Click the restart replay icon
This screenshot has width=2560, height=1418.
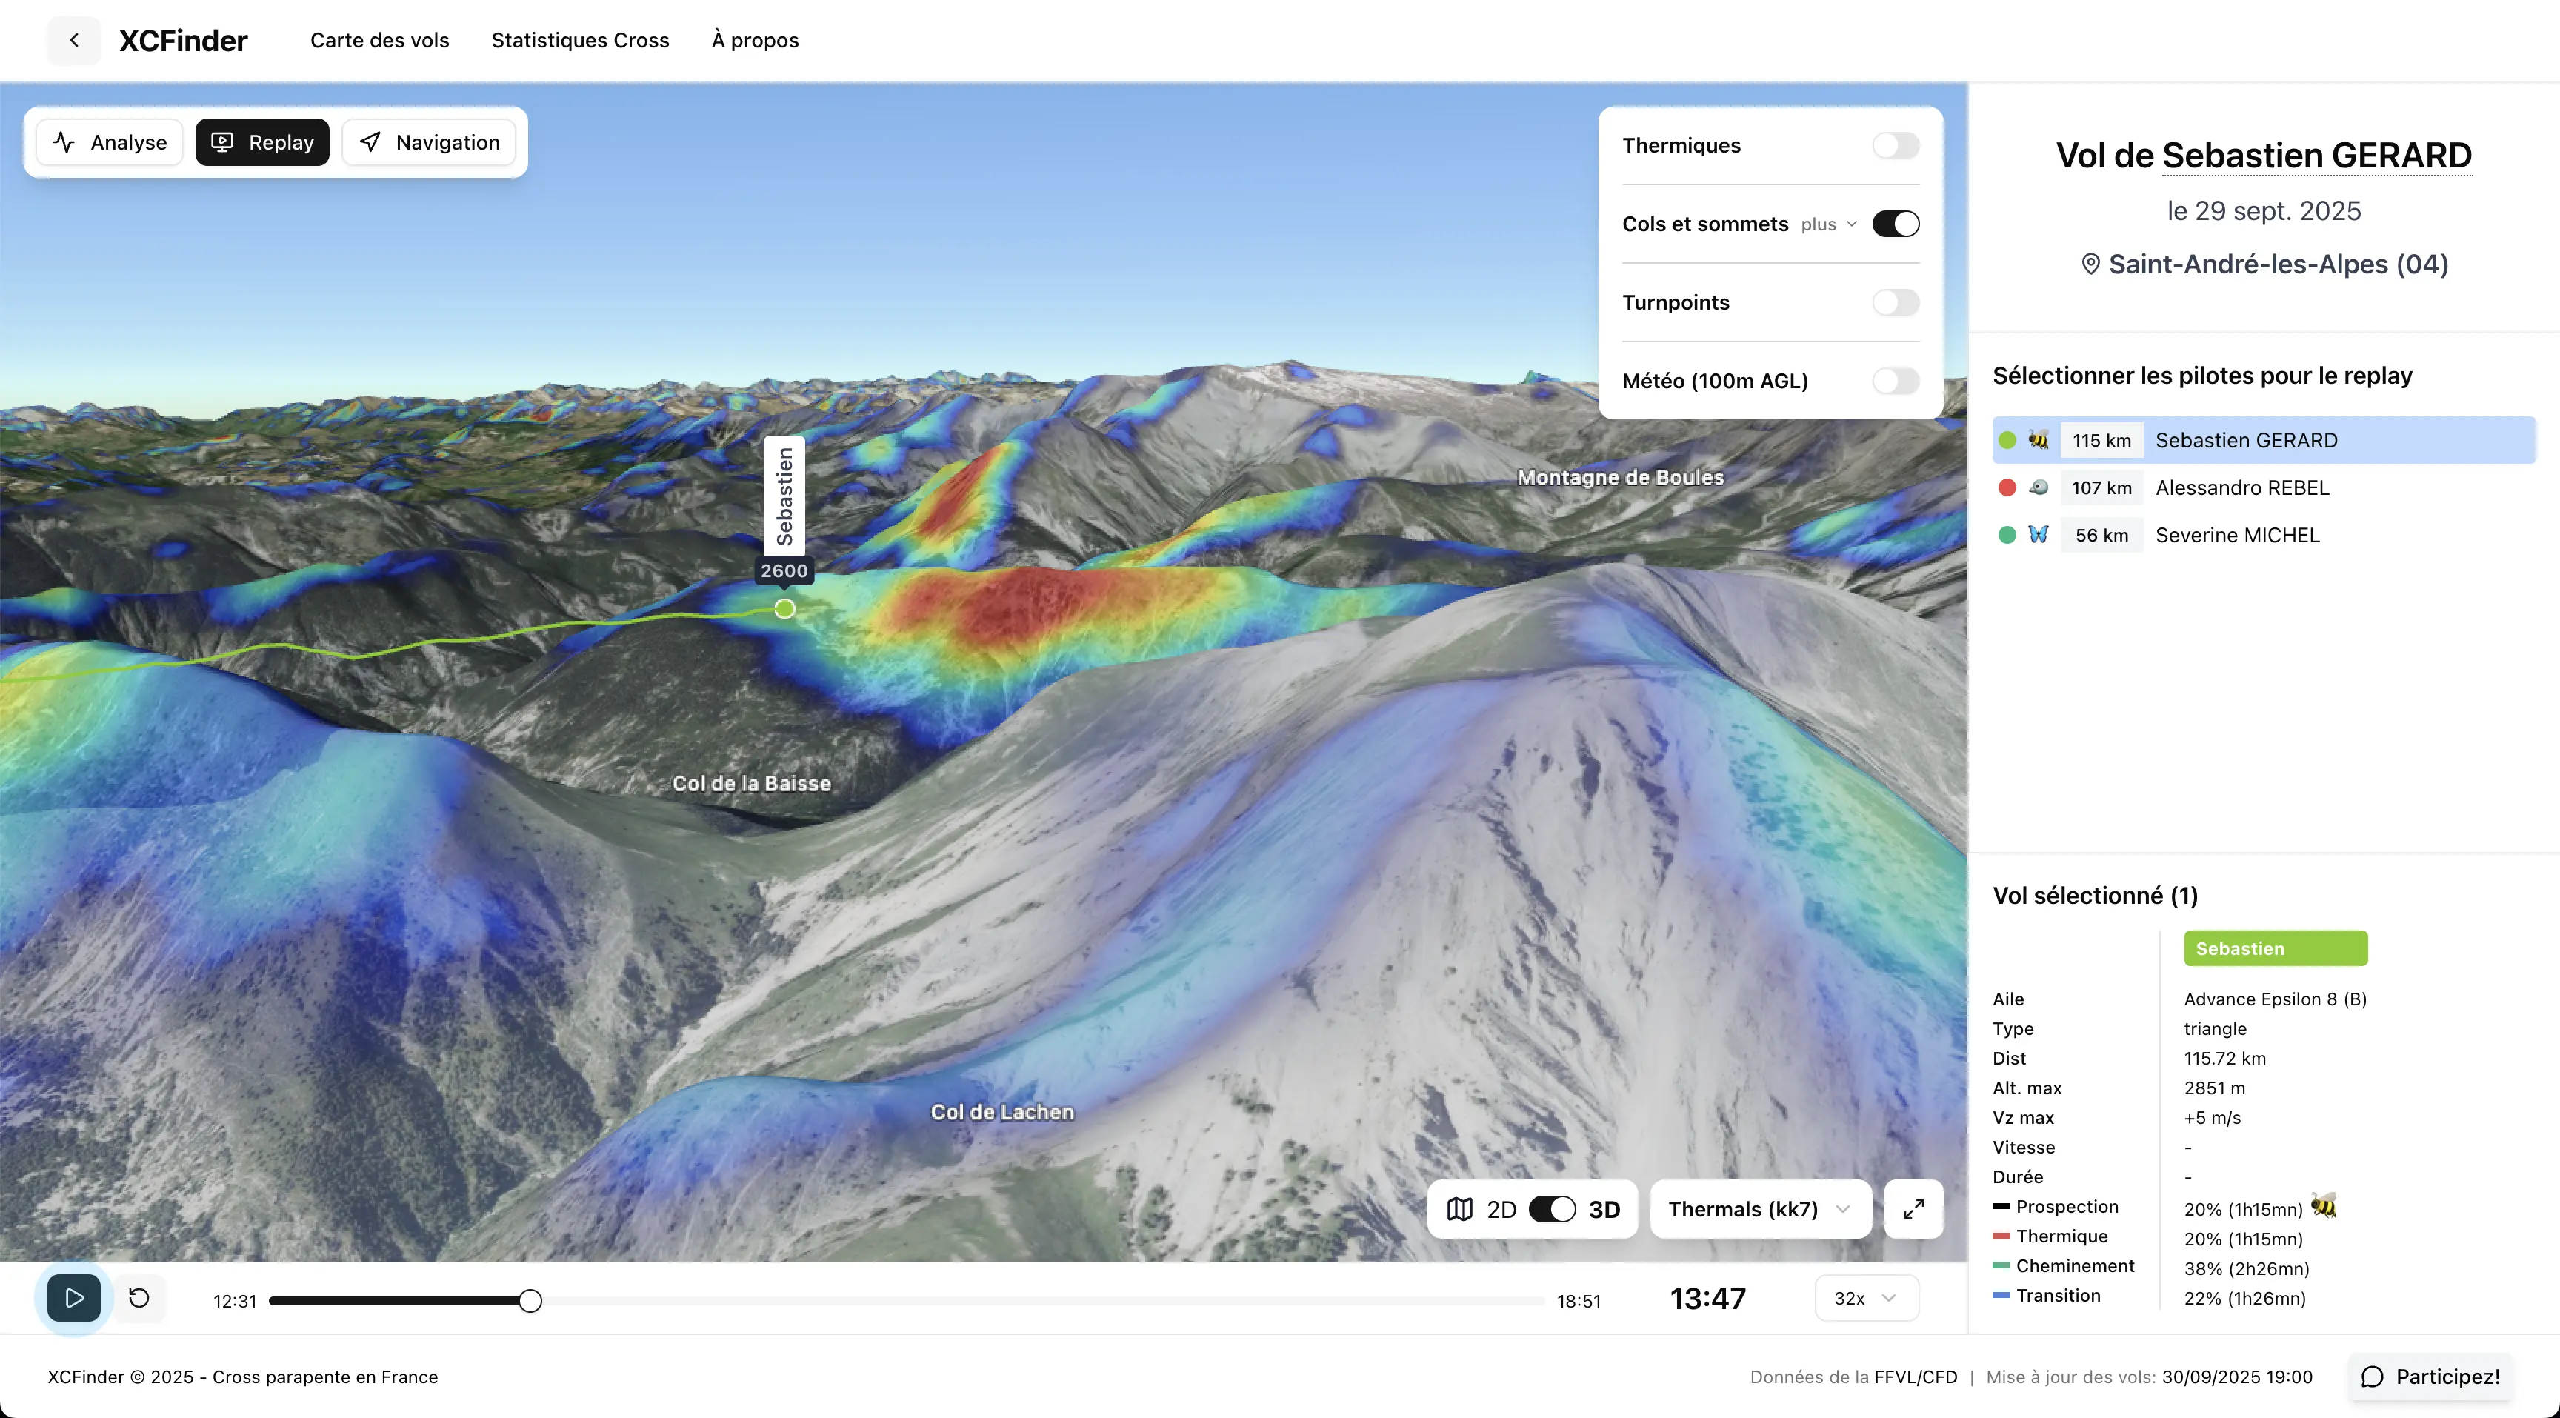tap(139, 1298)
